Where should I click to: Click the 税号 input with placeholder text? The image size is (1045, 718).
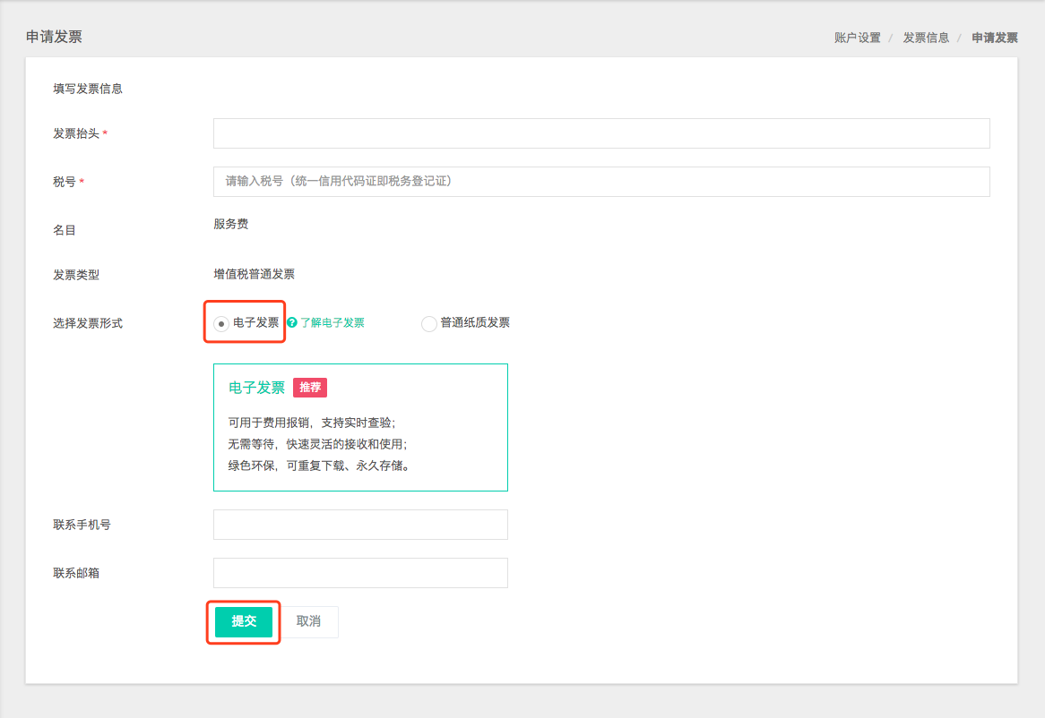pyautogui.click(x=600, y=181)
